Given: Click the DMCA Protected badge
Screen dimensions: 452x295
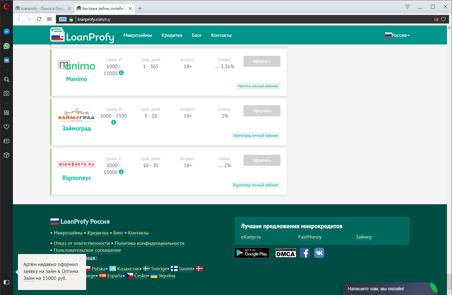Looking at the screenshot, I should click(x=286, y=253).
